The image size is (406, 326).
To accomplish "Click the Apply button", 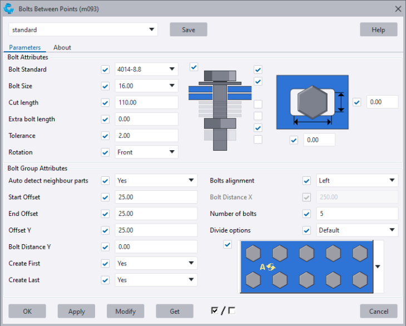I will click(76, 311).
